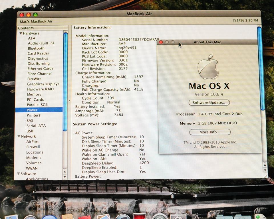Click the sidebar scroll up arrow
Screen dimensions: 274x219
(x=65, y=172)
